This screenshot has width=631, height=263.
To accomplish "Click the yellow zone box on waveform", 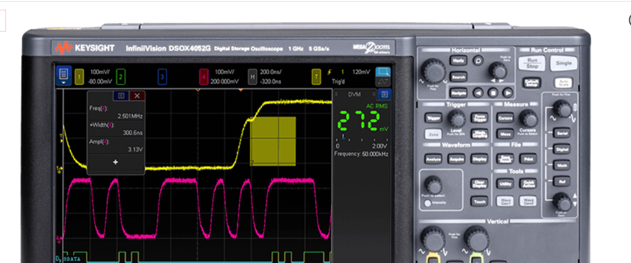I will click(x=272, y=141).
